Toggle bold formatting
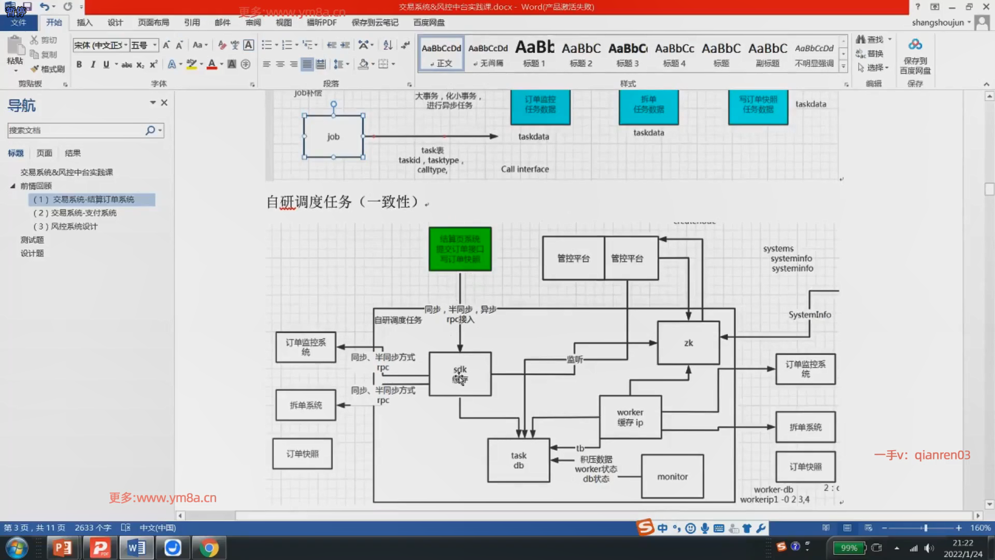Screen dimensions: 995x560 [79, 64]
